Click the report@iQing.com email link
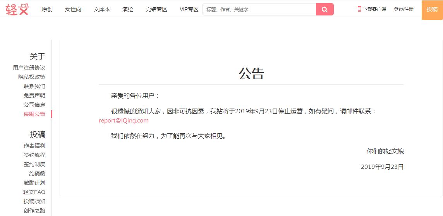The height and width of the screenshot is (216, 443). [x=124, y=121]
